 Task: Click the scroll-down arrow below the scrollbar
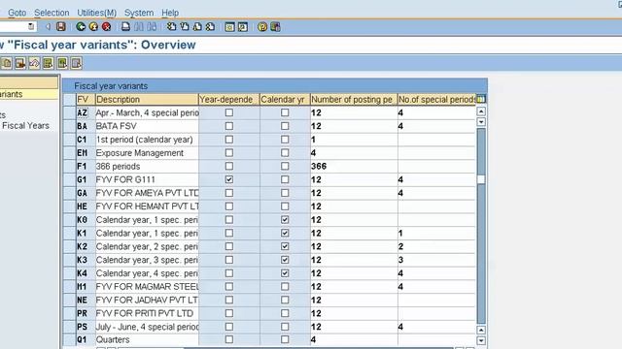point(481,340)
